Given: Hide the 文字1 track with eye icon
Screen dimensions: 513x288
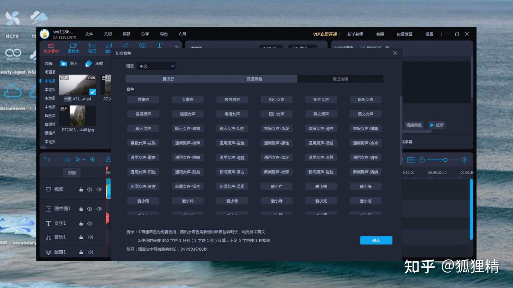Looking at the screenshot, I should pyautogui.click(x=90, y=224).
